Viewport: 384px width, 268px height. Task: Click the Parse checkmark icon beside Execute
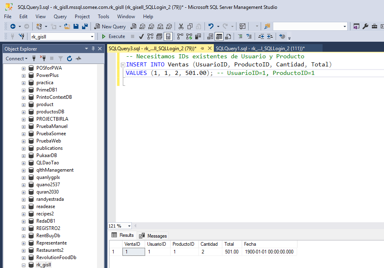click(141, 36)
